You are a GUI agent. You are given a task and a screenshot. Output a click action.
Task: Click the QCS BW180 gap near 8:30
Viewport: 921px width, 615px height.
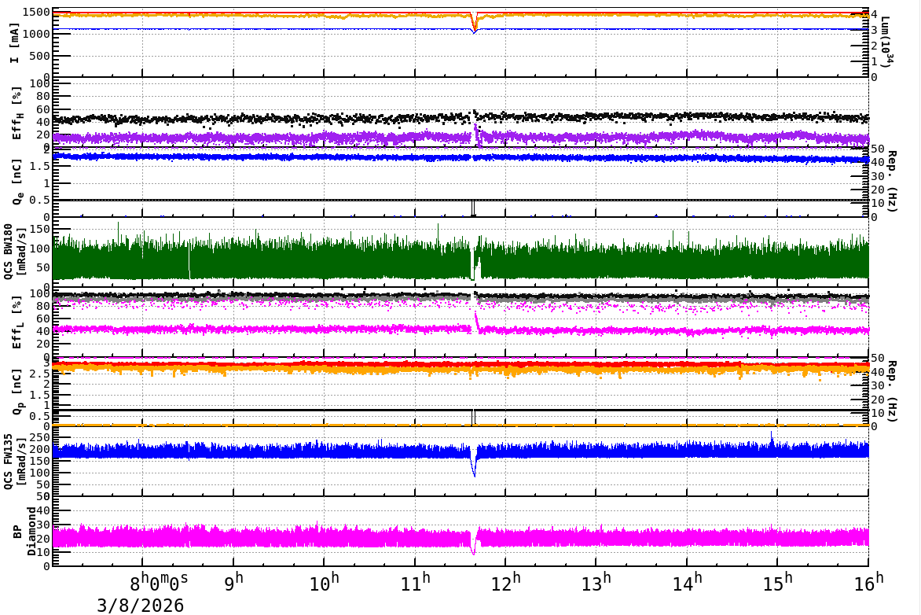click(189, 262)
